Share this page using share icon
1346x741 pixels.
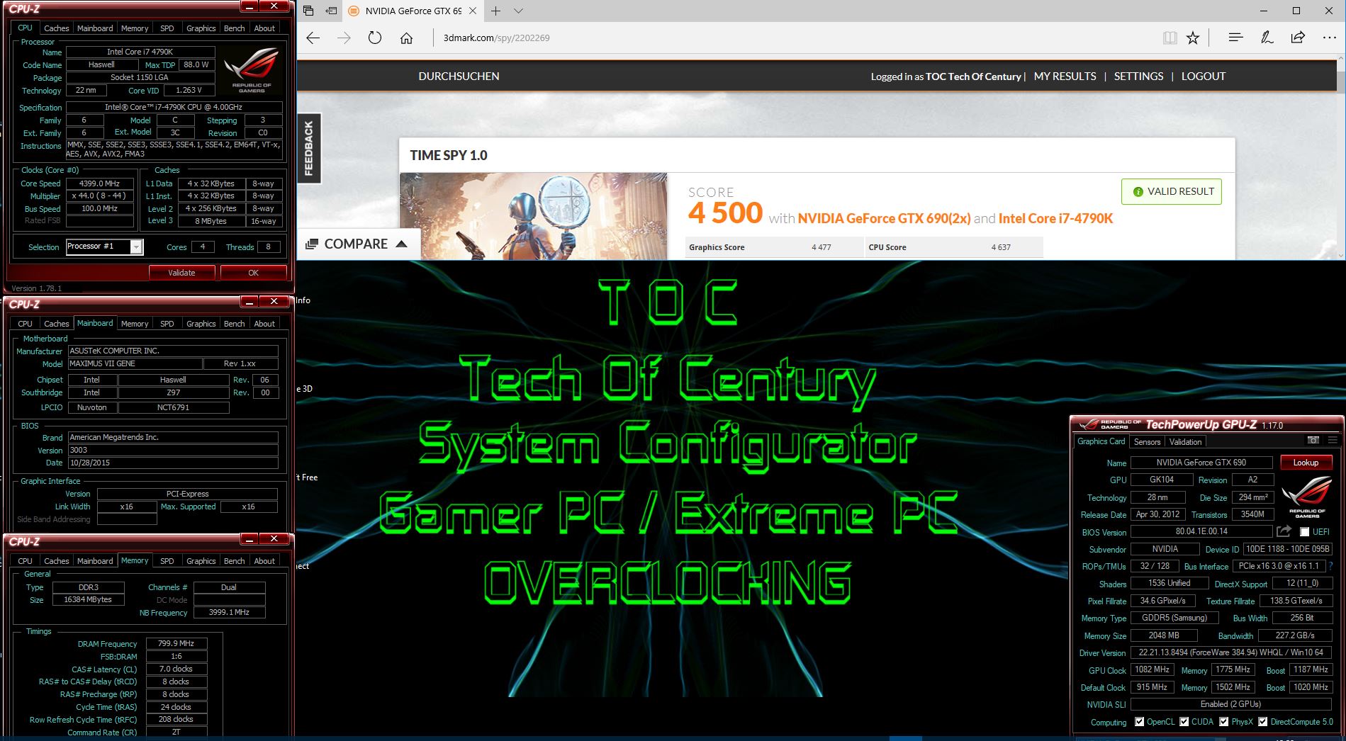point(1298,38)
